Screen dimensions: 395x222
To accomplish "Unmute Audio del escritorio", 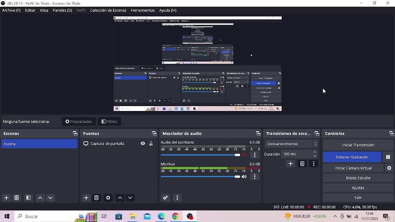I will pos(244,155).
